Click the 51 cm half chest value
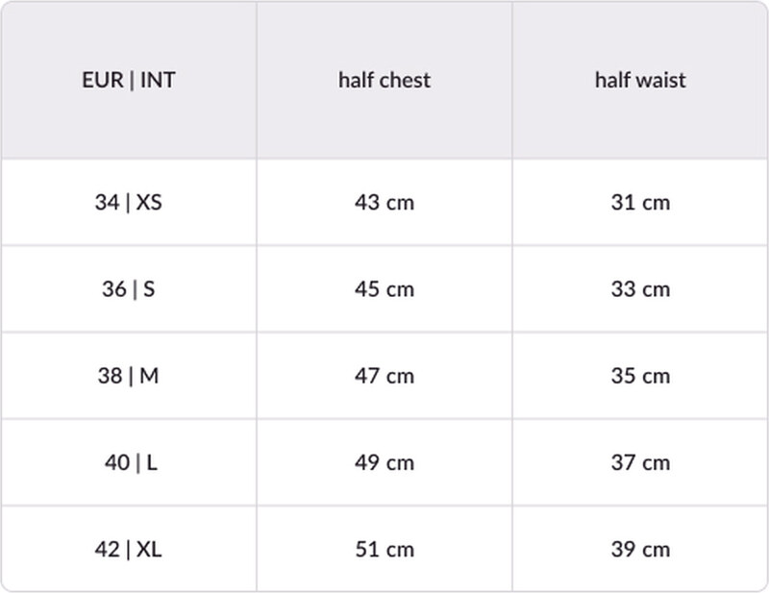The width and height of the screenshot is (769, 593). click(x=384, y=550)
